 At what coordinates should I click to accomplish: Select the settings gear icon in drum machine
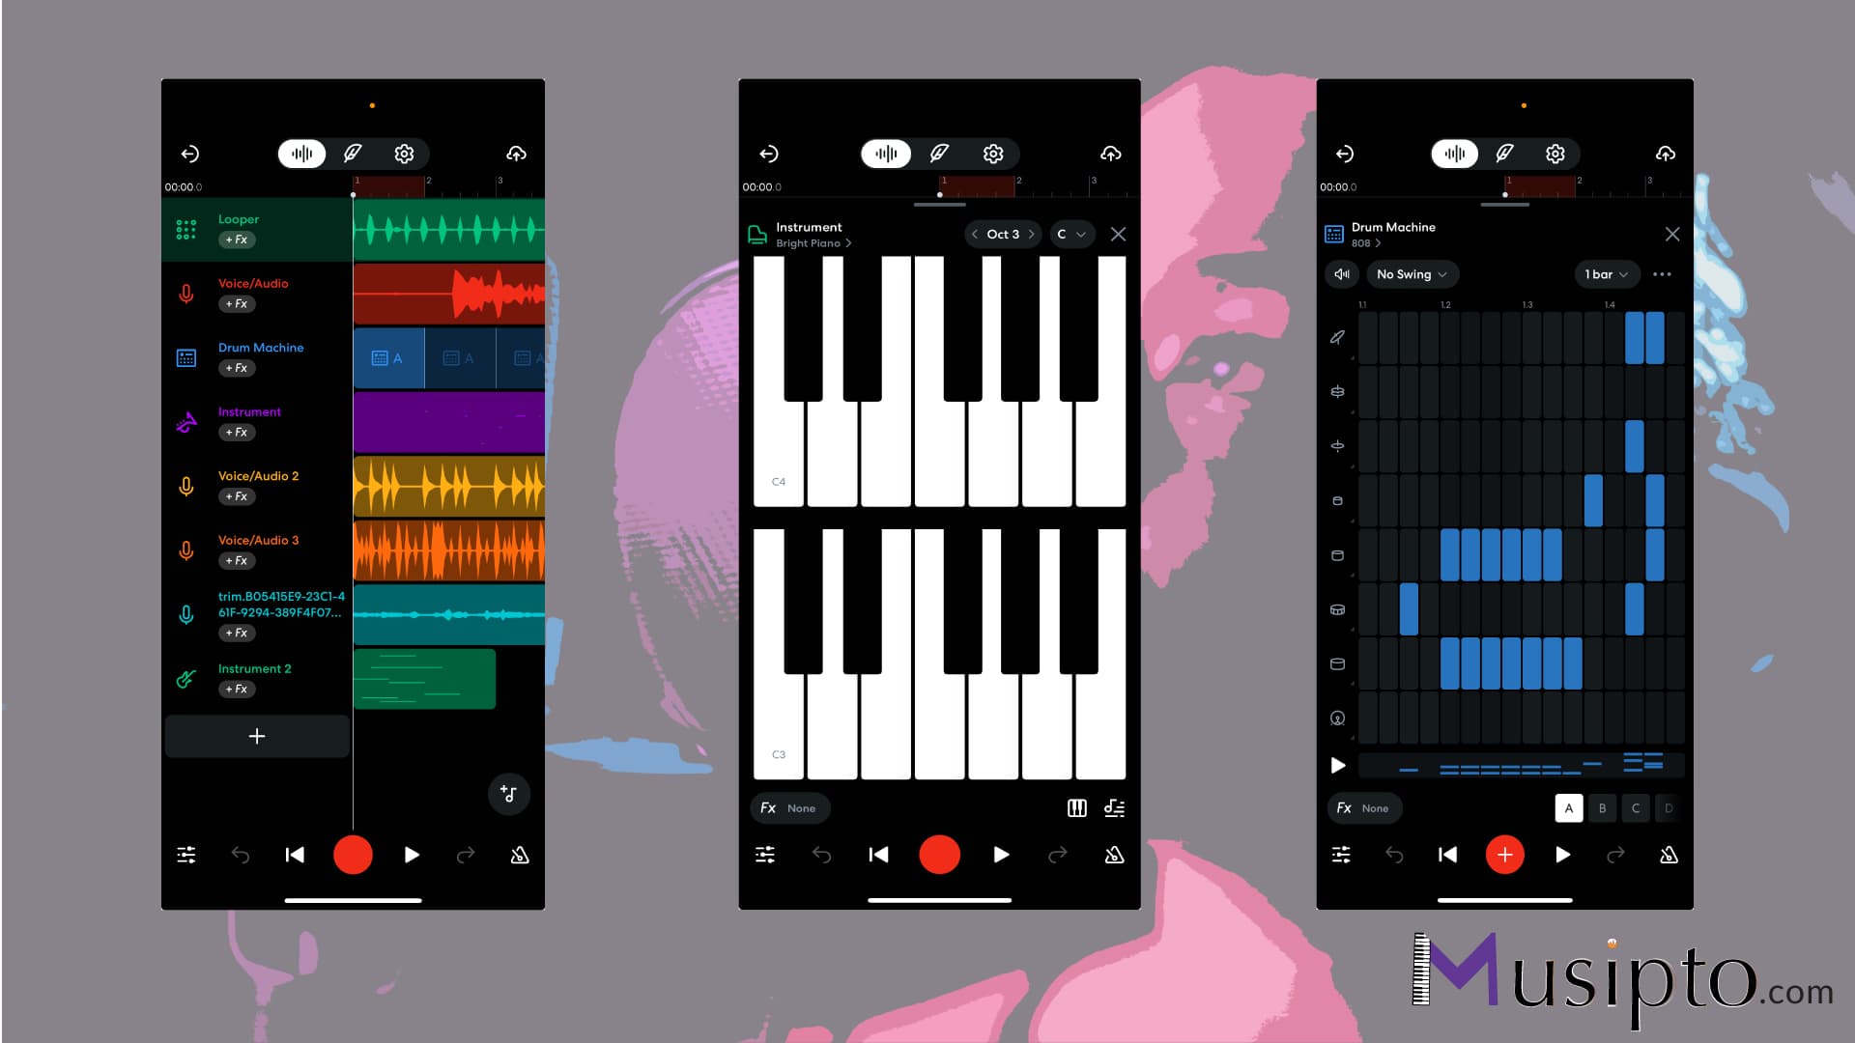[1555, 153]
